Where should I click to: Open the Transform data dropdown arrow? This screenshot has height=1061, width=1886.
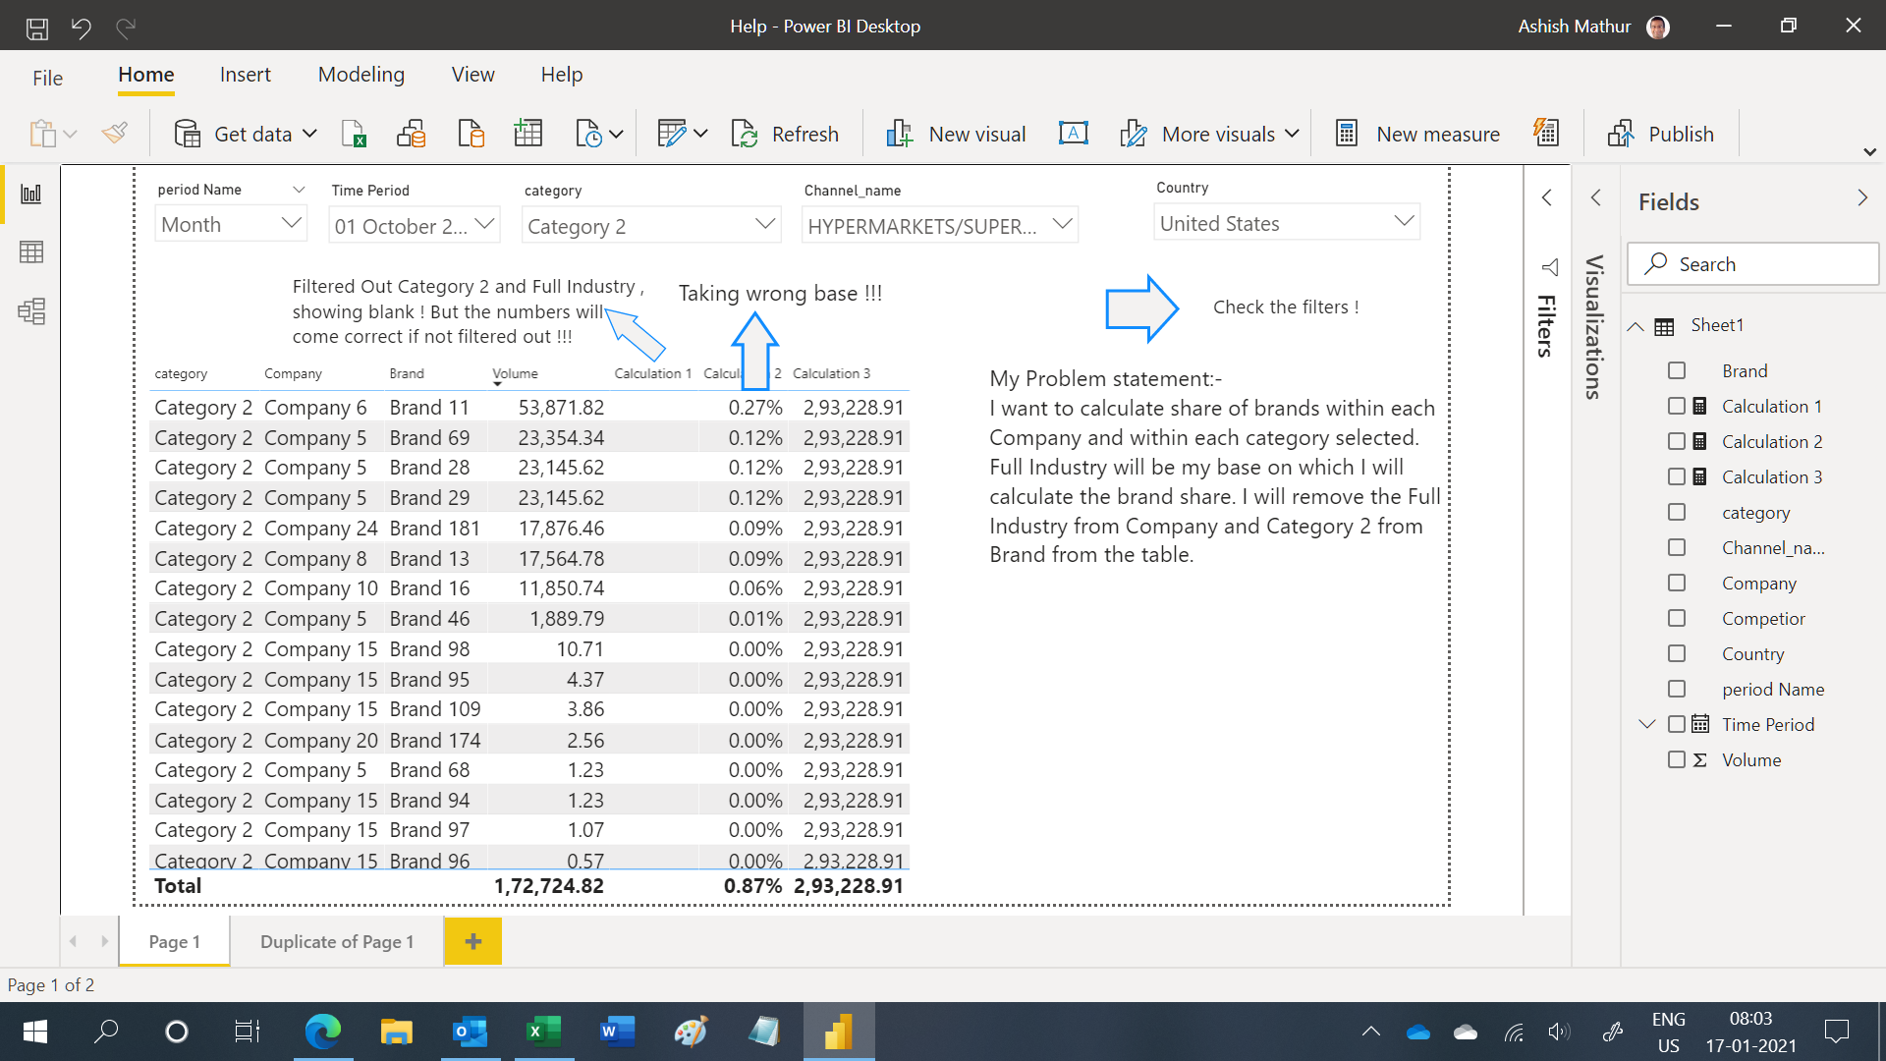[x=700, y=134]
